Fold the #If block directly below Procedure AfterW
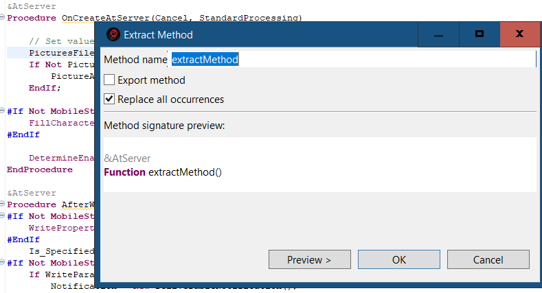 tap(3, 216)
